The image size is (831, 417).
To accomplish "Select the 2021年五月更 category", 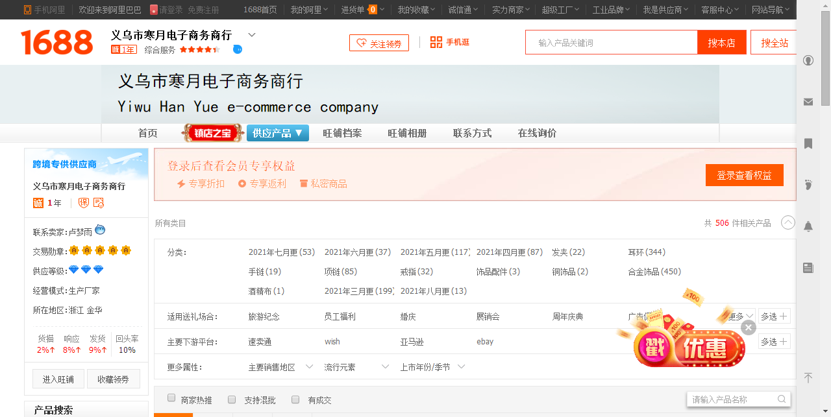I will point(435,252).
